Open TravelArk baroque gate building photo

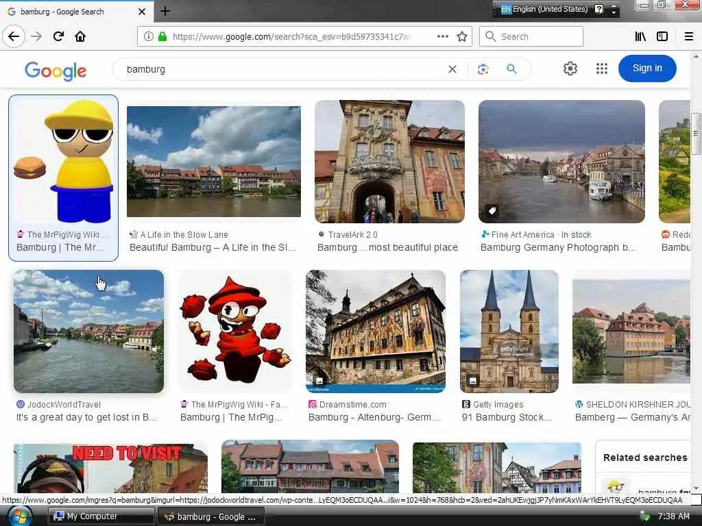[389, 162]
